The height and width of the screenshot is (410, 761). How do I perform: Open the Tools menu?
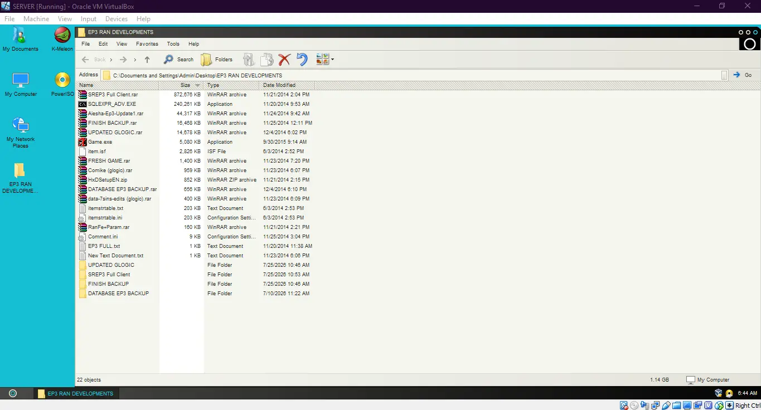[x=173, y=44]
